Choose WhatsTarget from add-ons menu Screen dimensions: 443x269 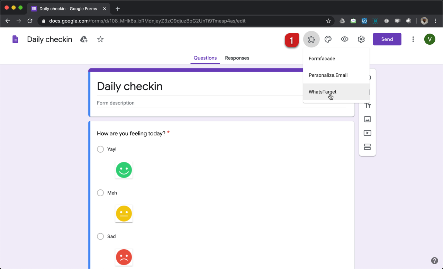[x=323, y=92]
